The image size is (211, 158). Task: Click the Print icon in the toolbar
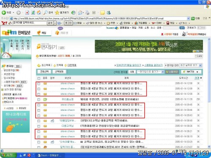pyautogui.click(x=87, y=13)
